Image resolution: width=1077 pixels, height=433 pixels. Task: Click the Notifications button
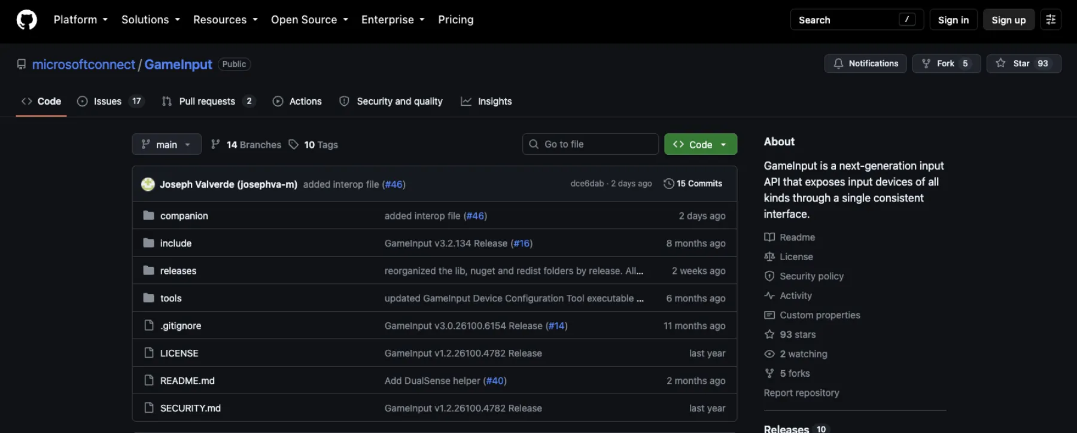pyautogui.click(x=866, y=63)
